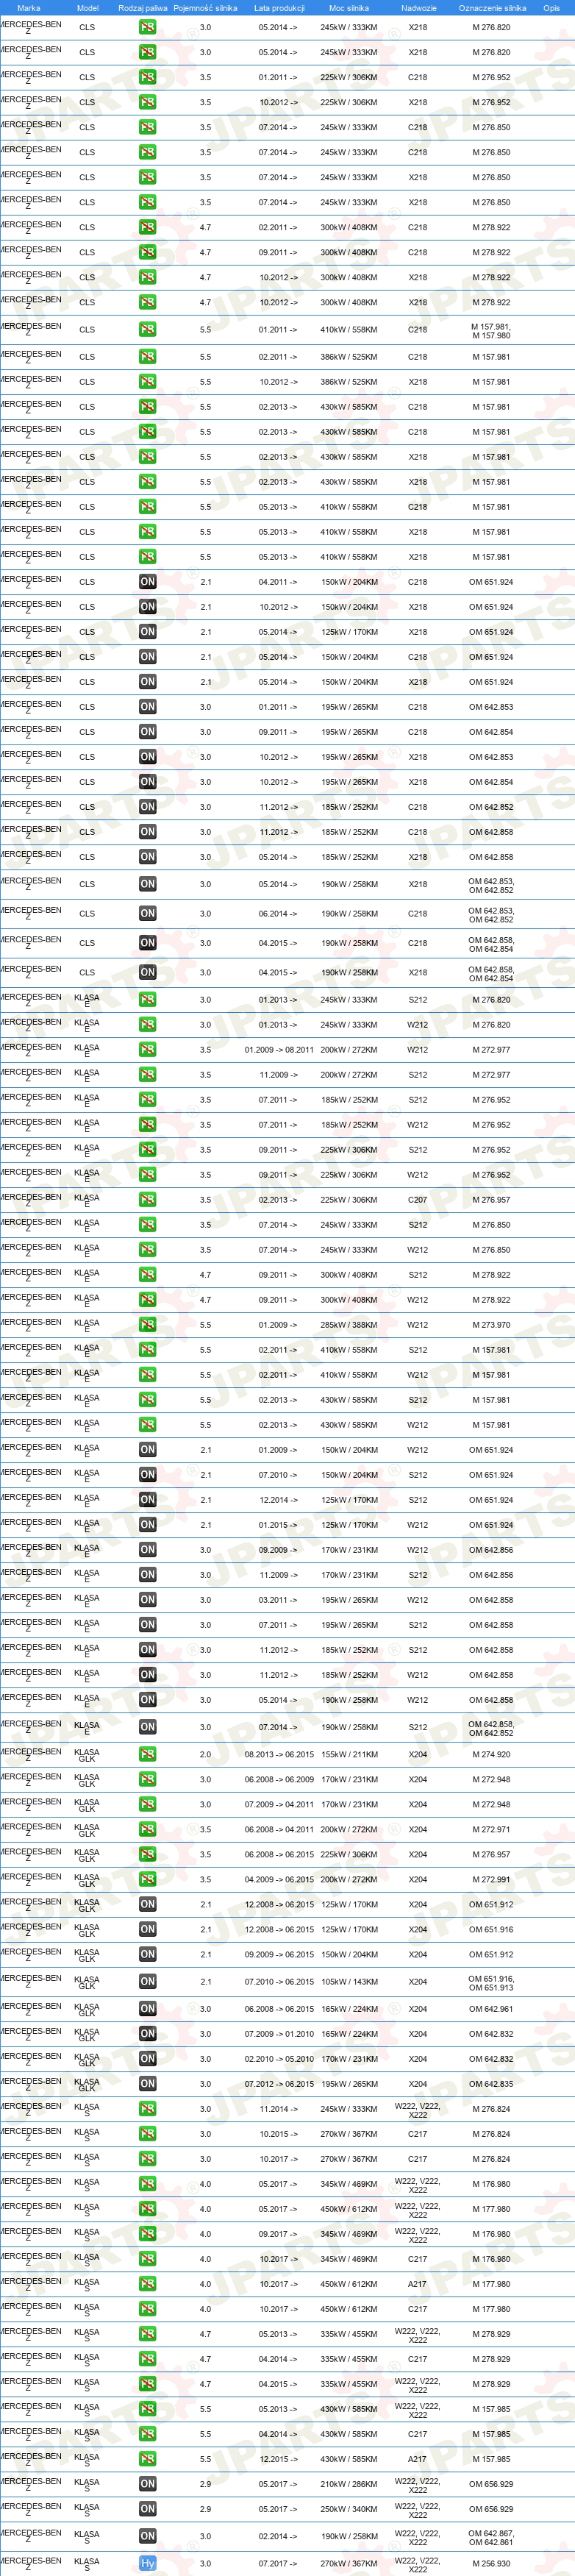Click ON diesel icon in GLK 105kW / 143KM row
The height and width of the screenshot is (2576, 575).
[x=147, y=1981]
